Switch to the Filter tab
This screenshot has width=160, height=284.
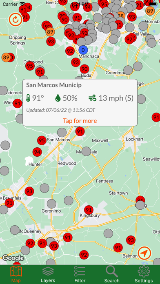[80, 274]
